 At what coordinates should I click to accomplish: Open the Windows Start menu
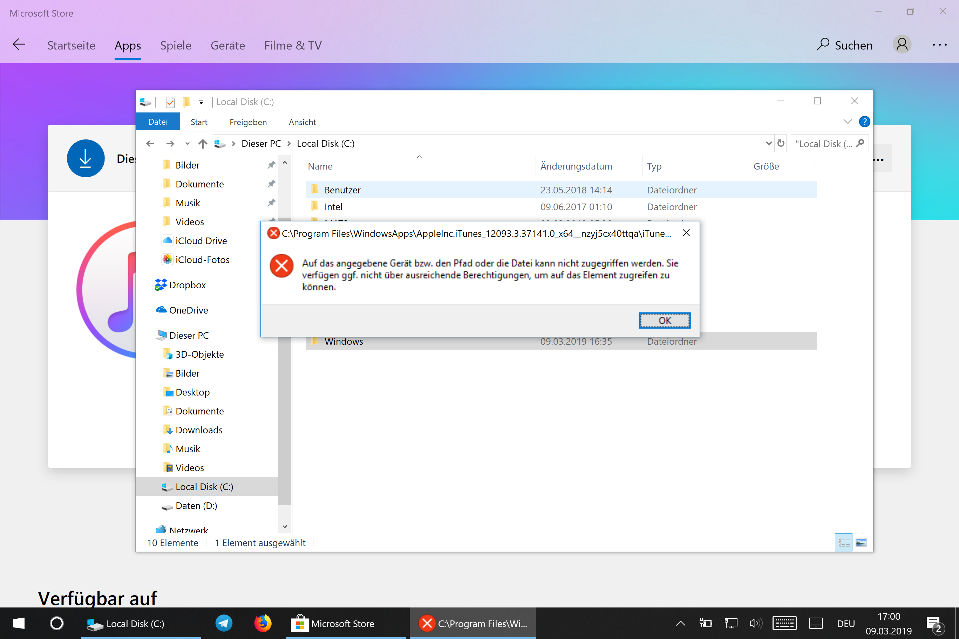coord(19,623)
